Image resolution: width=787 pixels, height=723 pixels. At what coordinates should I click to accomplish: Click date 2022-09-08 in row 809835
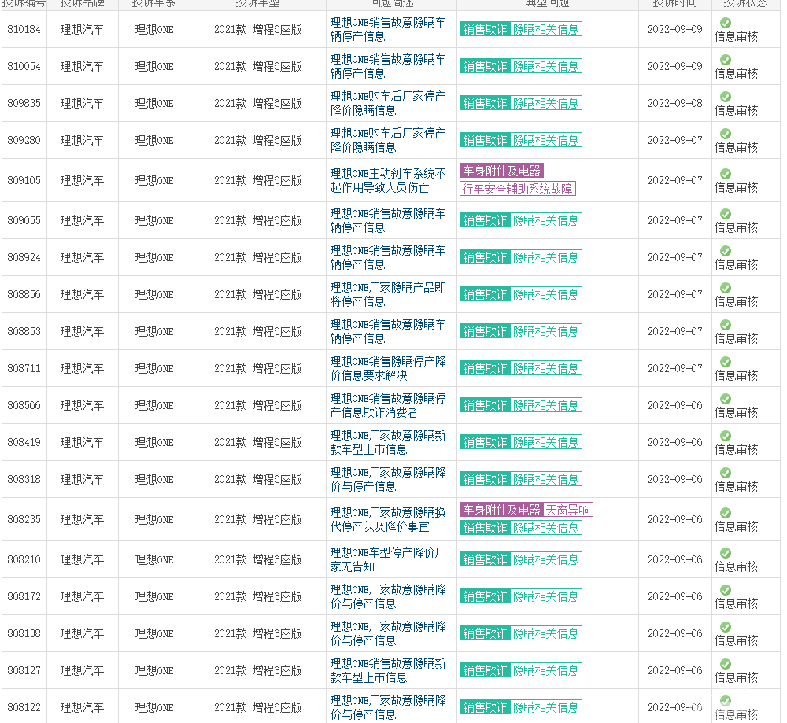(x=675, y=103)
